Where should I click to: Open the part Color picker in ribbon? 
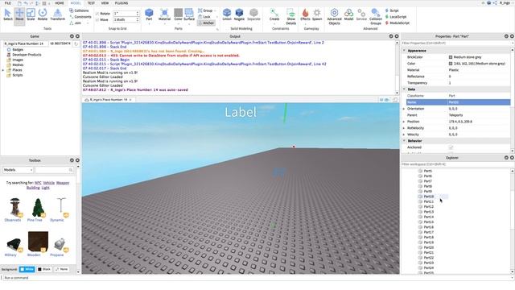pos(178,15)
